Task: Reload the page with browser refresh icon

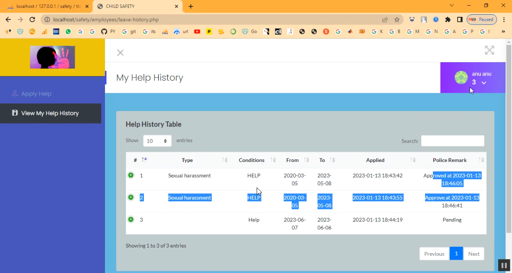Action: pyautogui.click(x=32, y=19)
